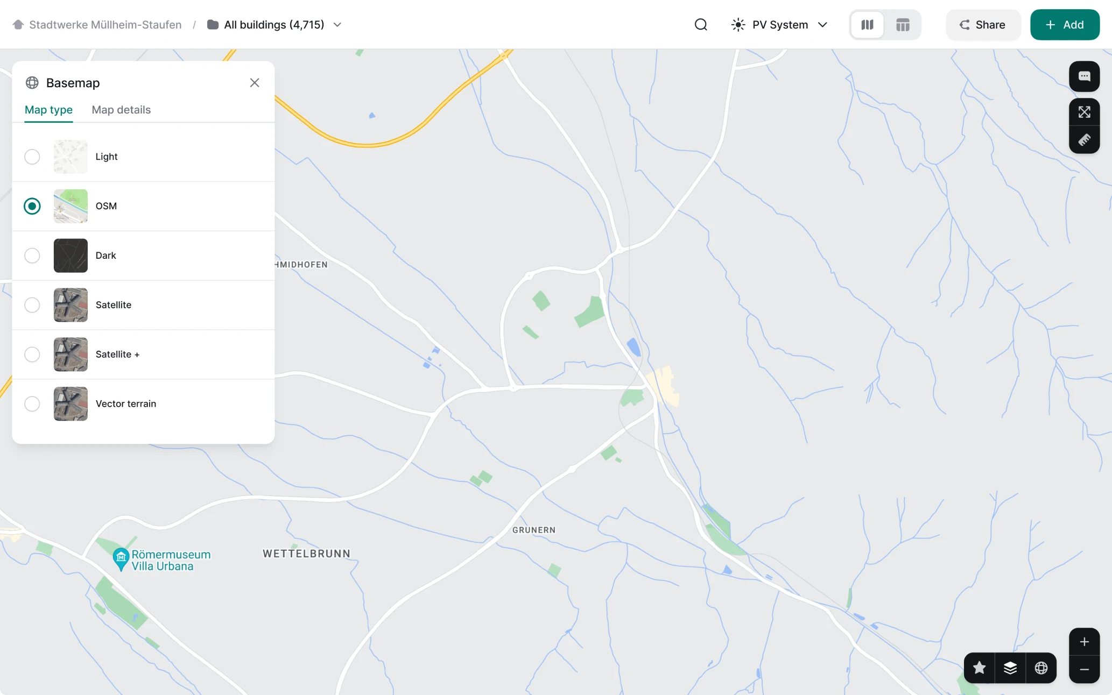Switch to the table view icon

[903, 25]
